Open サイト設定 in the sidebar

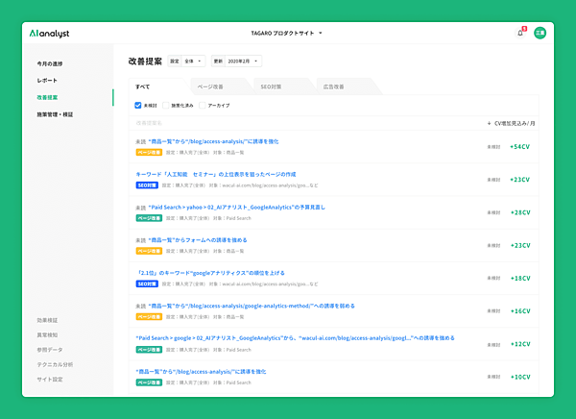pos(50,380)
